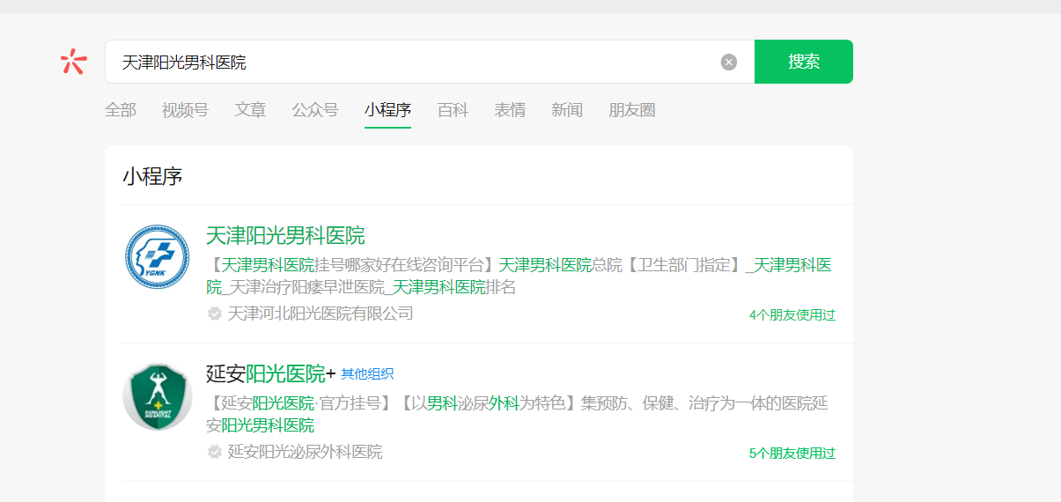Click the 4个朋友使用过 label

(x=792, y=314)
